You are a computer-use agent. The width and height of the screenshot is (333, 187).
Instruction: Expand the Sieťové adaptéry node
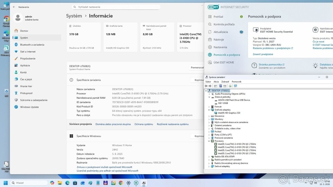tap(209, 166)
